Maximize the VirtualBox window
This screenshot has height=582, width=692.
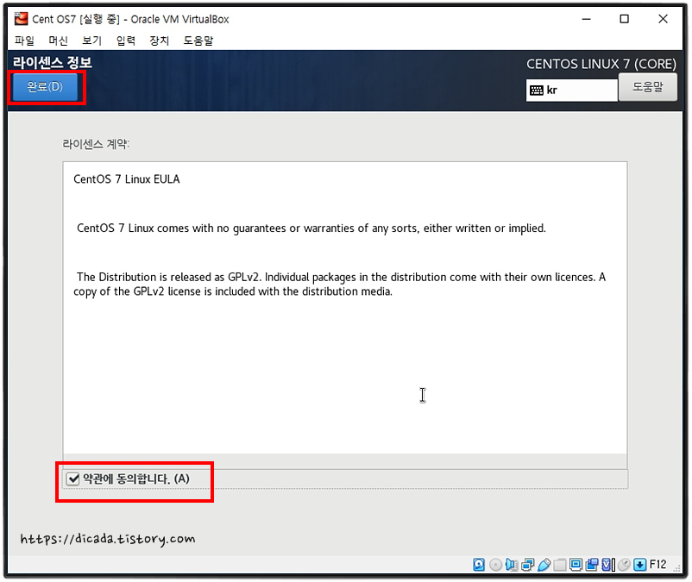point(624,19)
